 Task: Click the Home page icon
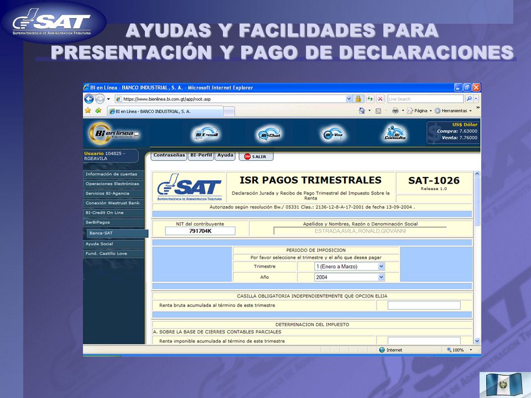tap(362, 111)
